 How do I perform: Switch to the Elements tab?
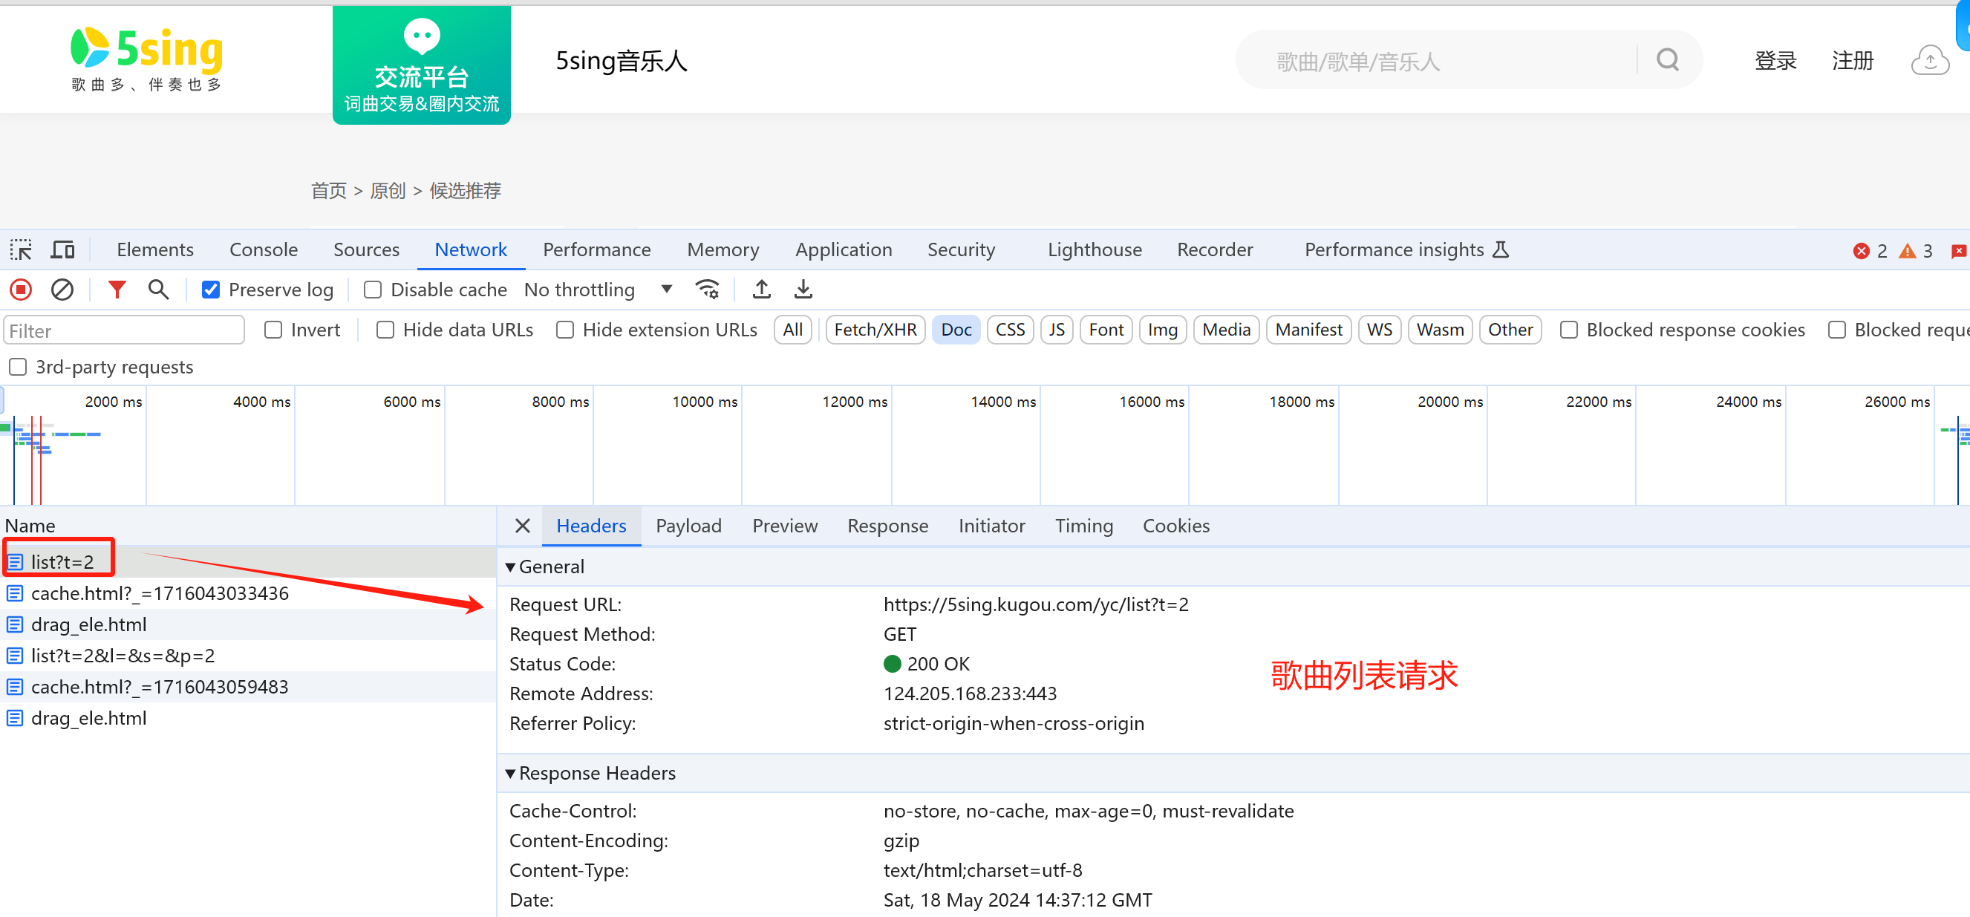click(x=155, y=250)
